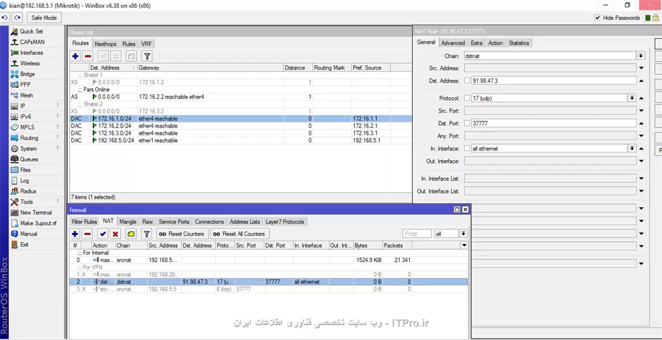Open the Firewall 'all' filter dropdown
The image size is (662, 340).
coord(464,234)
